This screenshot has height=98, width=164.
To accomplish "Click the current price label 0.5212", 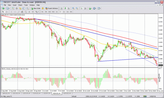I will pyautogui.click(x=161, y=65).
